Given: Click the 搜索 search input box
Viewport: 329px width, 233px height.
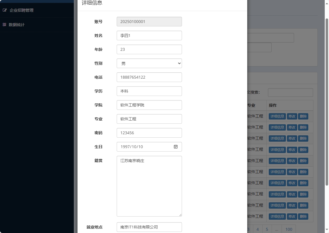Looking at the screenshot, I should (x=290, y=92).
